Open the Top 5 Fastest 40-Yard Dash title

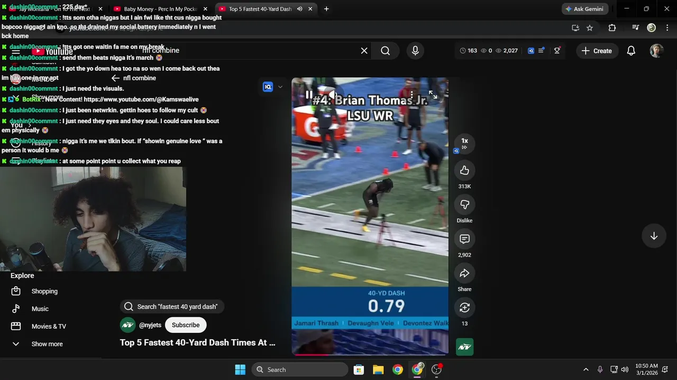[198, 343]
